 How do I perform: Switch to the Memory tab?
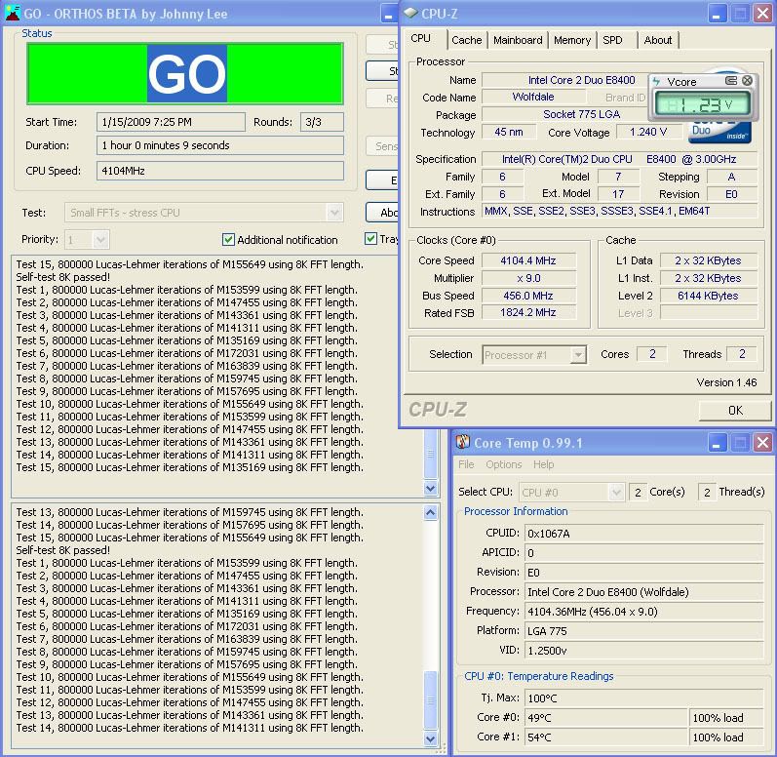[x=572, y=40]
